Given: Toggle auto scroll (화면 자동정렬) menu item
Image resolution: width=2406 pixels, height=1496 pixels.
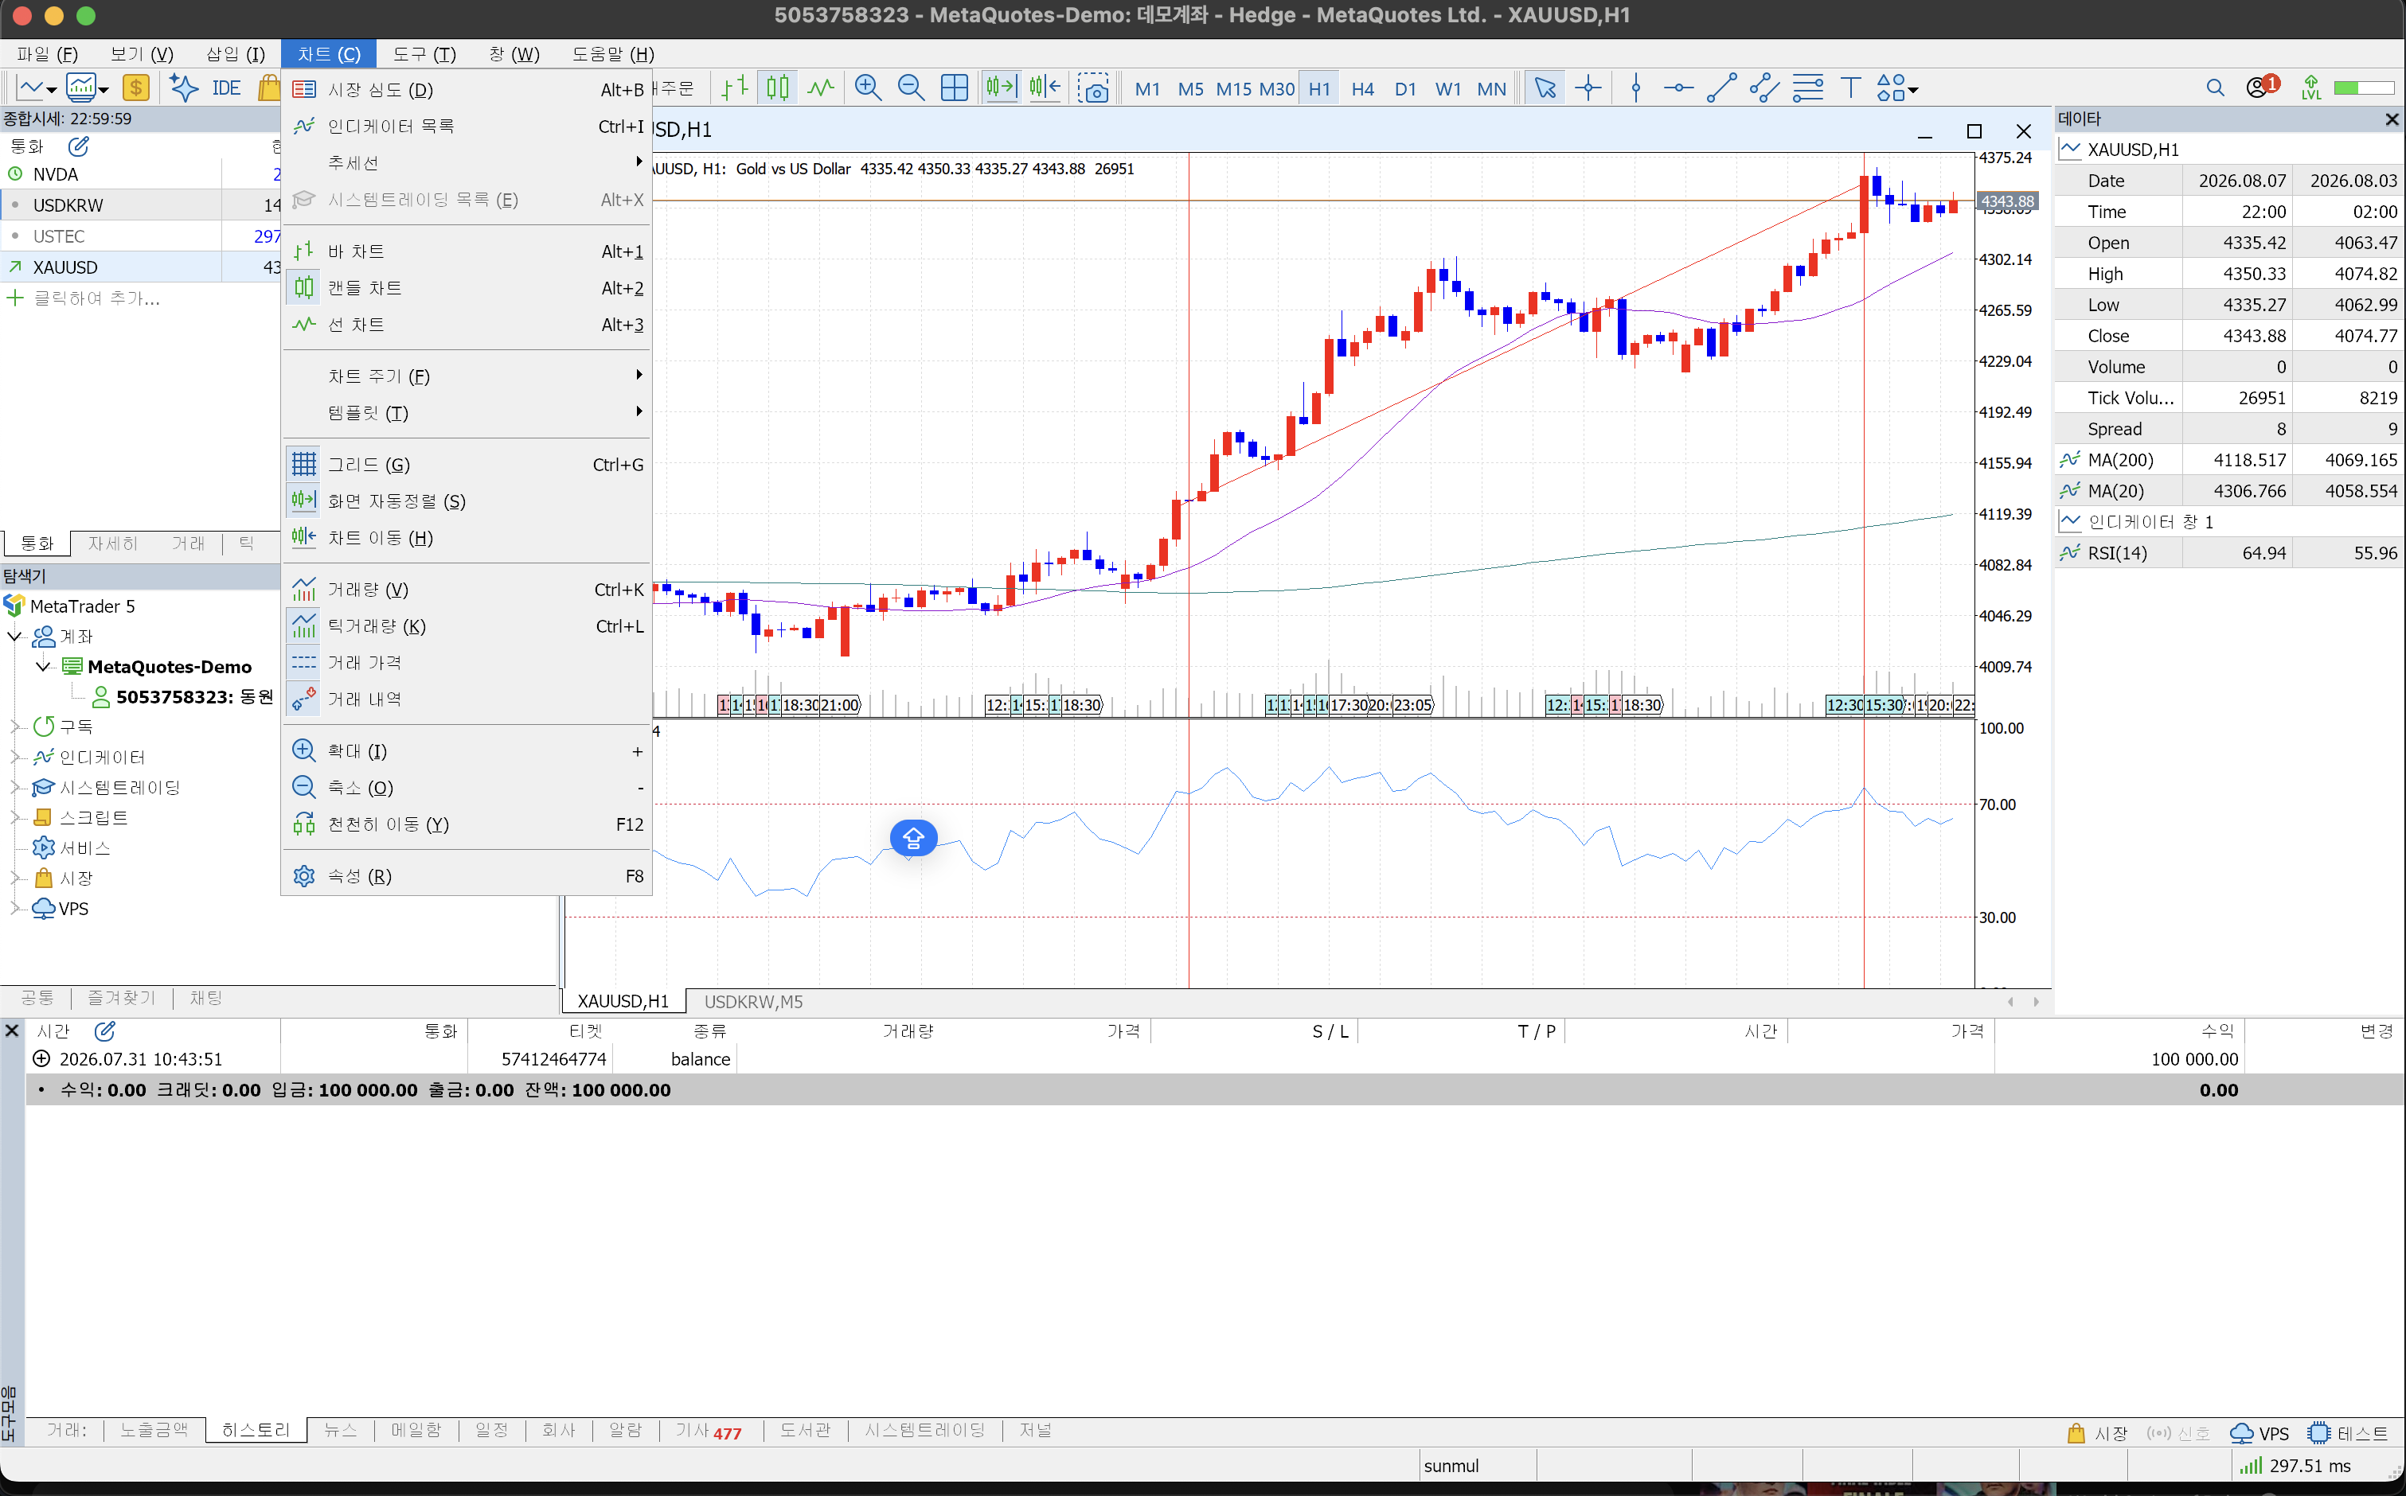Looking at the screenshot, I should [467, 501].
